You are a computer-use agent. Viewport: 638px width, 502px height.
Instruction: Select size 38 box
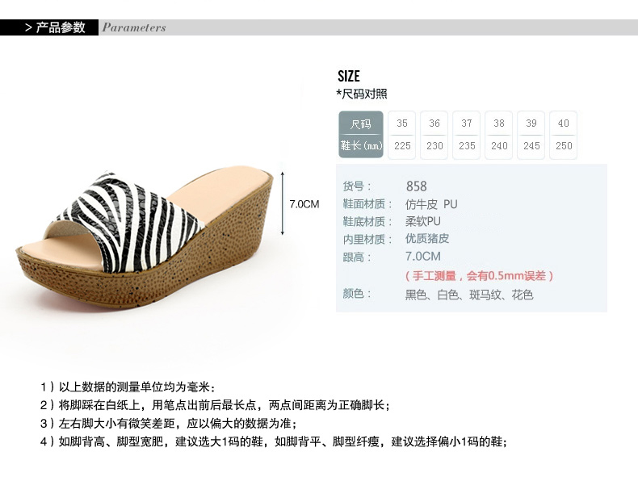[499, 135]
